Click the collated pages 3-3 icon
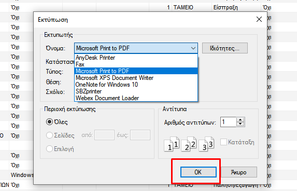 (206, 144)
